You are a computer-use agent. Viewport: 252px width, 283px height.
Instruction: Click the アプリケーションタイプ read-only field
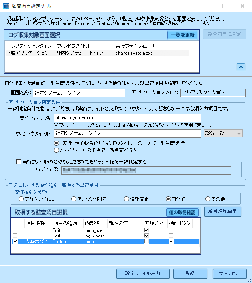[213, 93]
